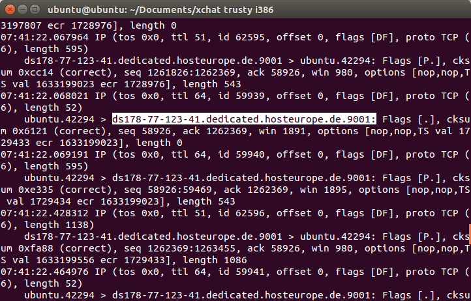Screen dimensions: 471x301
Task: Click timestamp '07:41:22.067964'
Action: (x=44, y=37)
